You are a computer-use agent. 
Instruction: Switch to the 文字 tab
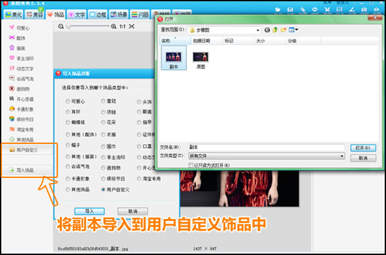77,15
